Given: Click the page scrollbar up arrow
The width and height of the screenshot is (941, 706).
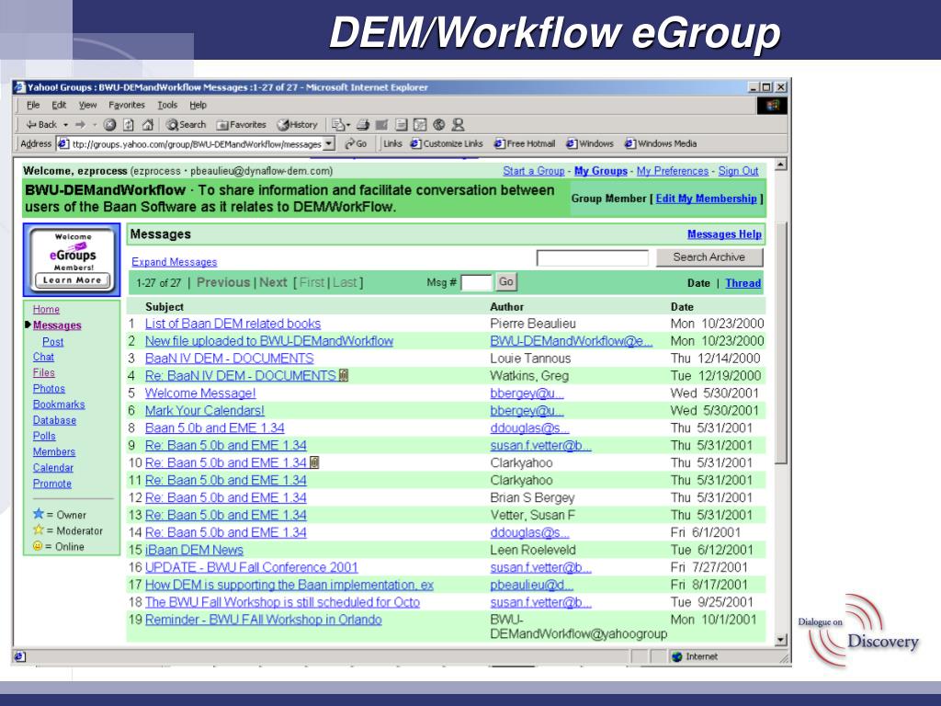Looking at the screenshot, I should point(781,164).
